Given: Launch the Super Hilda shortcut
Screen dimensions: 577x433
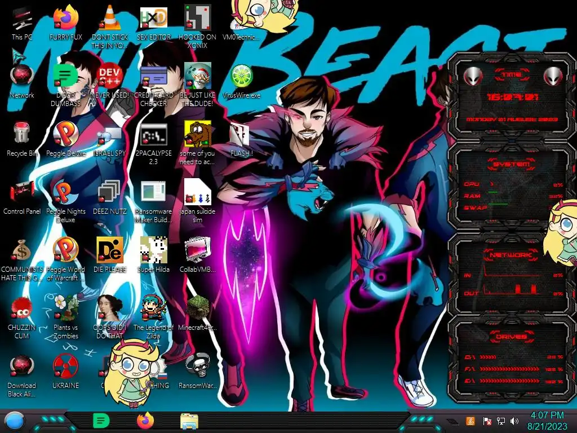Looking at the screenshot, I should (x=153, y=255).
